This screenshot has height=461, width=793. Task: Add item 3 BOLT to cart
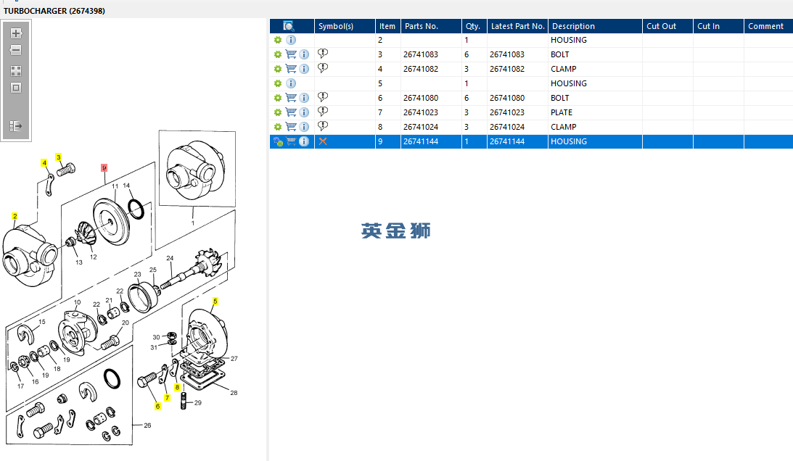pos(291,54)
